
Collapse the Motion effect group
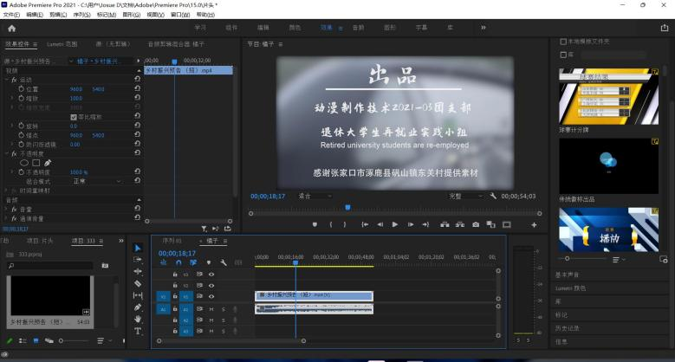(x=6, y=80)
